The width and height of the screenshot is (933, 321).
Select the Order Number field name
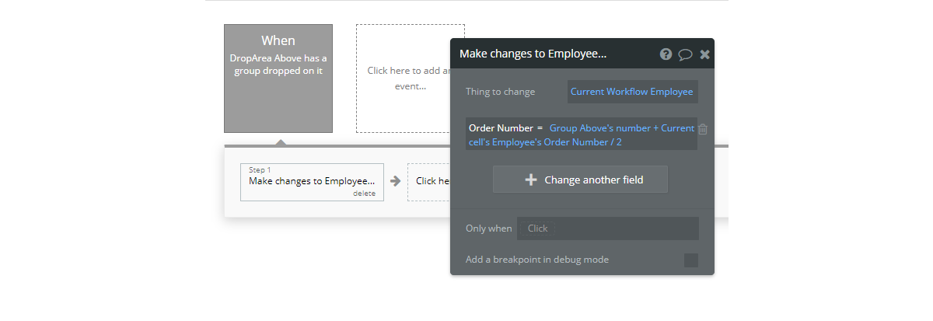500,128
